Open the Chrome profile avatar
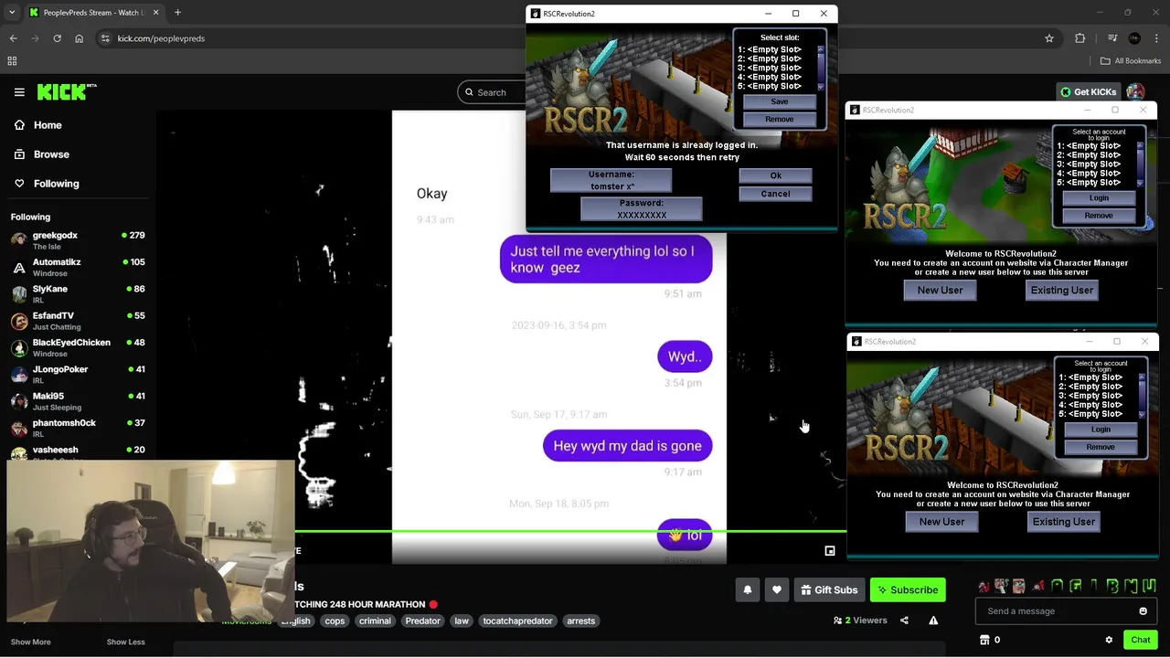Screen dimensions: 1170x658 point(1134,38)
